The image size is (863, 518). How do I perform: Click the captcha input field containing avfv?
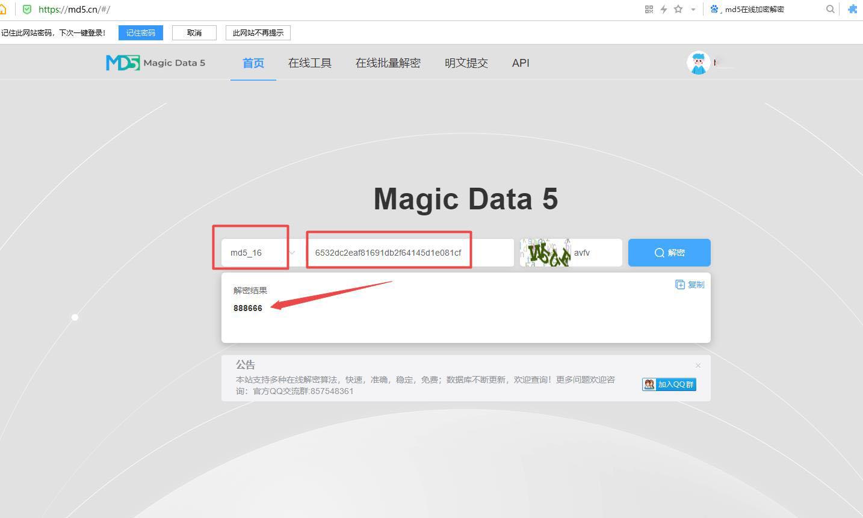coord(596,253)
